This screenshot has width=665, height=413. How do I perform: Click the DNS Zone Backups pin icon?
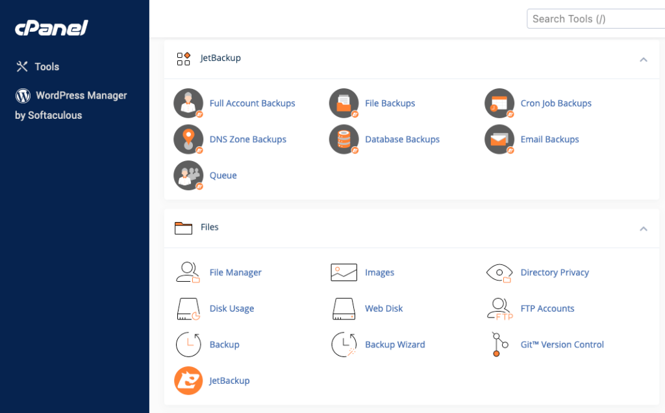tap(188, 139)
